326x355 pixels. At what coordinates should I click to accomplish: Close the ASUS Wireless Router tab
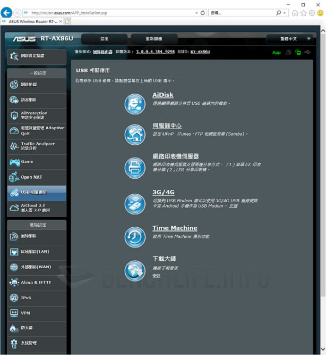61,21
